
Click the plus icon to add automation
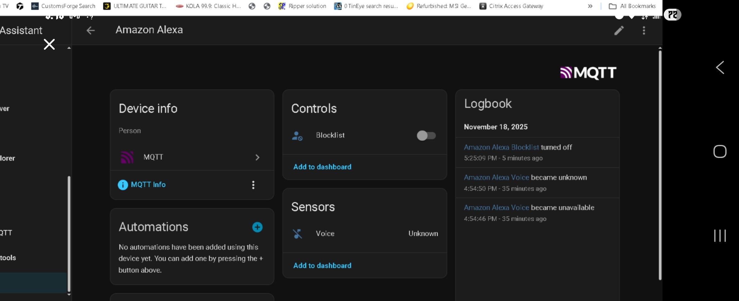(x=257, y=227)
